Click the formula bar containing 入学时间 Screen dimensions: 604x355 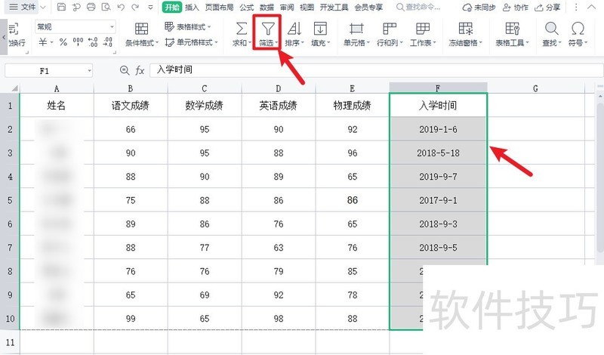coord(376,70)
